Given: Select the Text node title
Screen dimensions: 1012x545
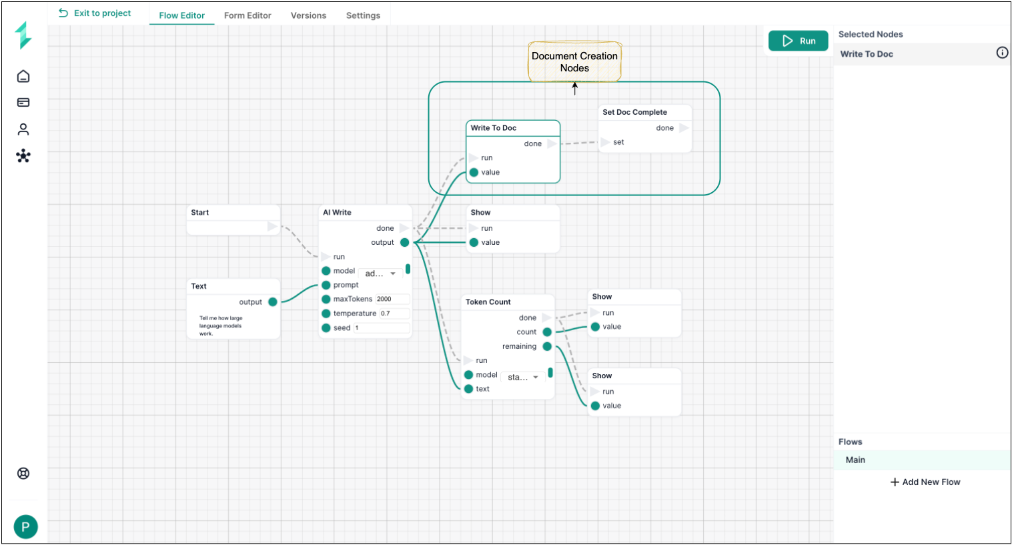Looking at the screenshot, I should pos(199,286).
